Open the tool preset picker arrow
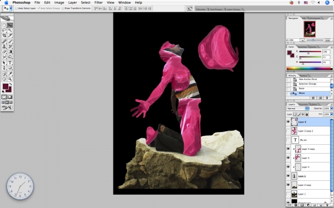The width and height of the screenshot is (334, 208). coord(11,8)
